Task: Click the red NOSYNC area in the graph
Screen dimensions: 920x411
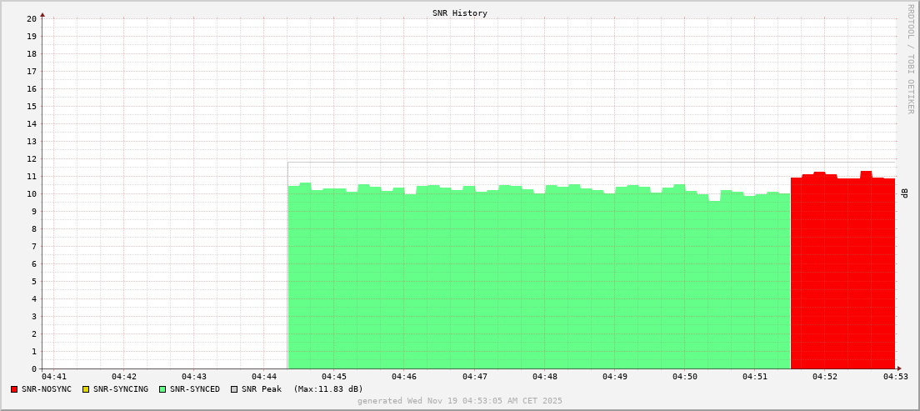Action: [842, 275]
